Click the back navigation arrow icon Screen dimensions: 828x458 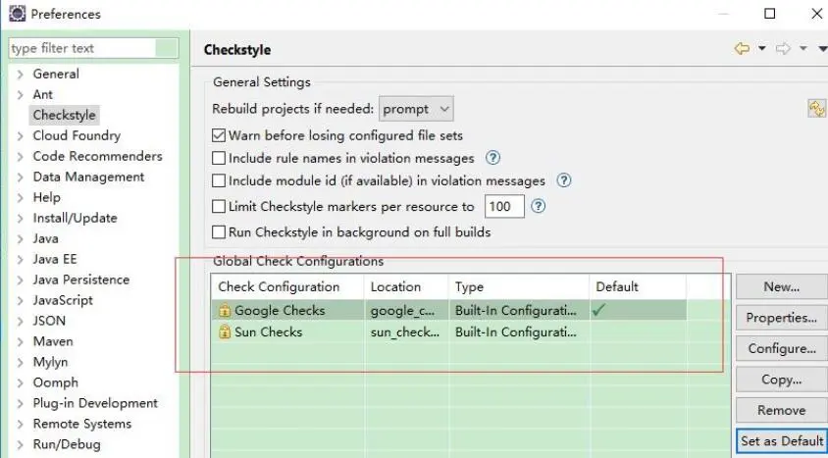click(742, 49)
